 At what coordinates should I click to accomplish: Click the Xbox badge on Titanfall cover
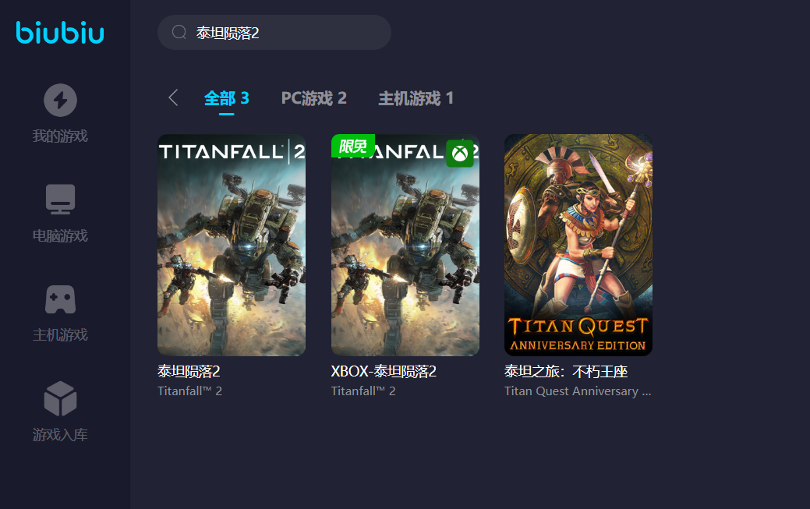tap(460, 154)
